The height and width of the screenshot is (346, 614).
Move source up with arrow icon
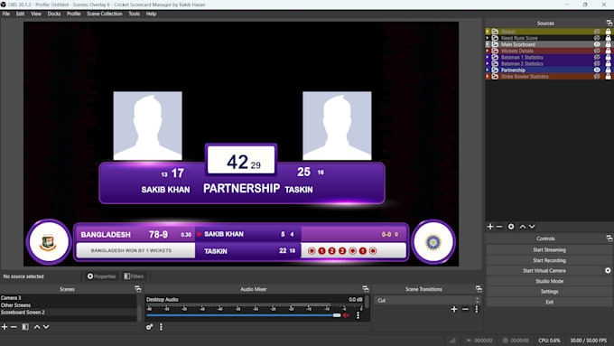[x=523, y=227]
